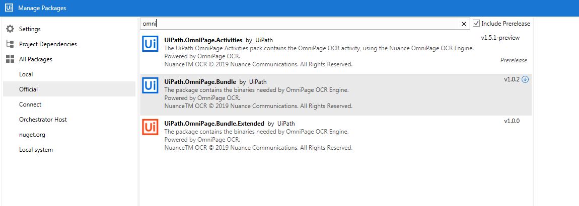Click the Project Dependencies tree icon
579x206 pixels.
click(10, 44)
